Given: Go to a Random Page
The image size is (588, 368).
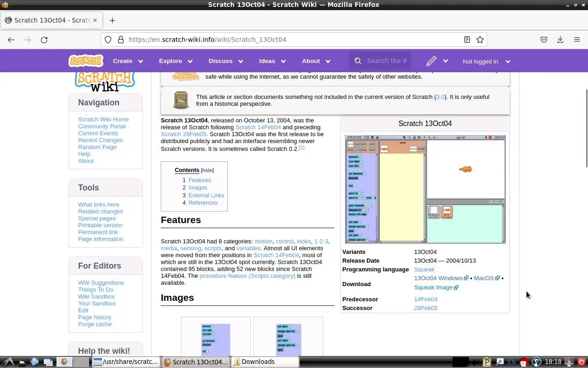Looking at the screenshot, I should click(97, 147).
